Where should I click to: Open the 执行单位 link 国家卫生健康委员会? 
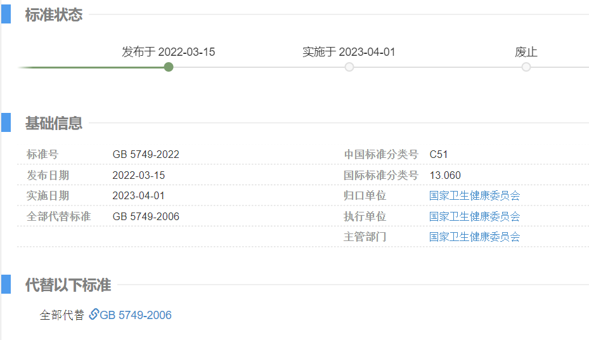474,216
